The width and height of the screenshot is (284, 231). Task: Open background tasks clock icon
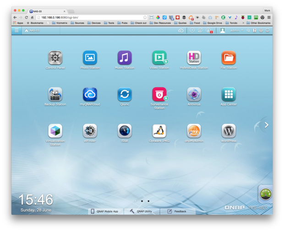pyautogui.click(x=192, y=30)
